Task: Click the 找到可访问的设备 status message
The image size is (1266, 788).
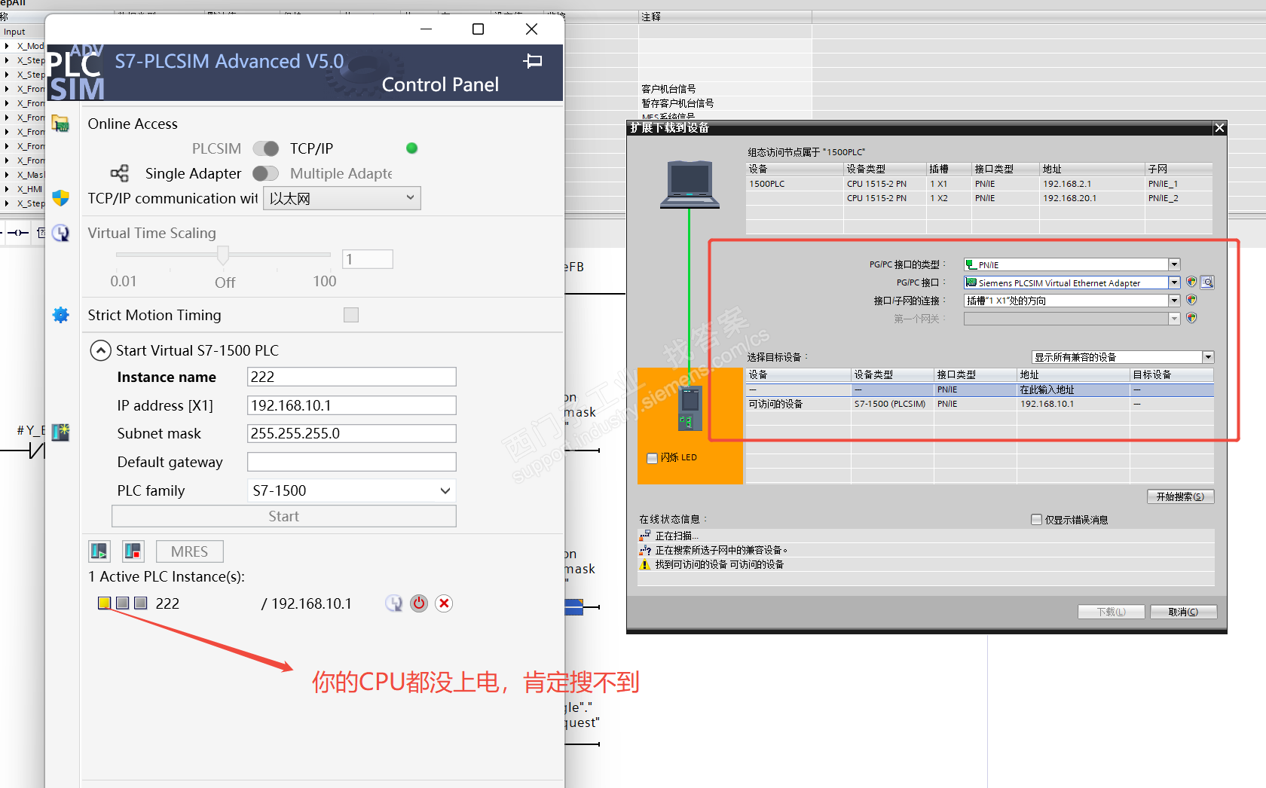Action: [719, 564]
